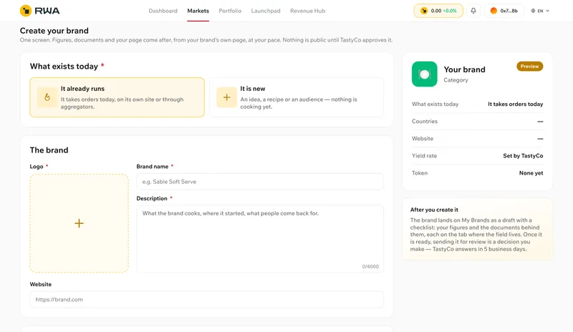Image resolution: width=573 pixels, height=332 pixels.
Task: Click into the Description text area
Action: pos(260,239)
